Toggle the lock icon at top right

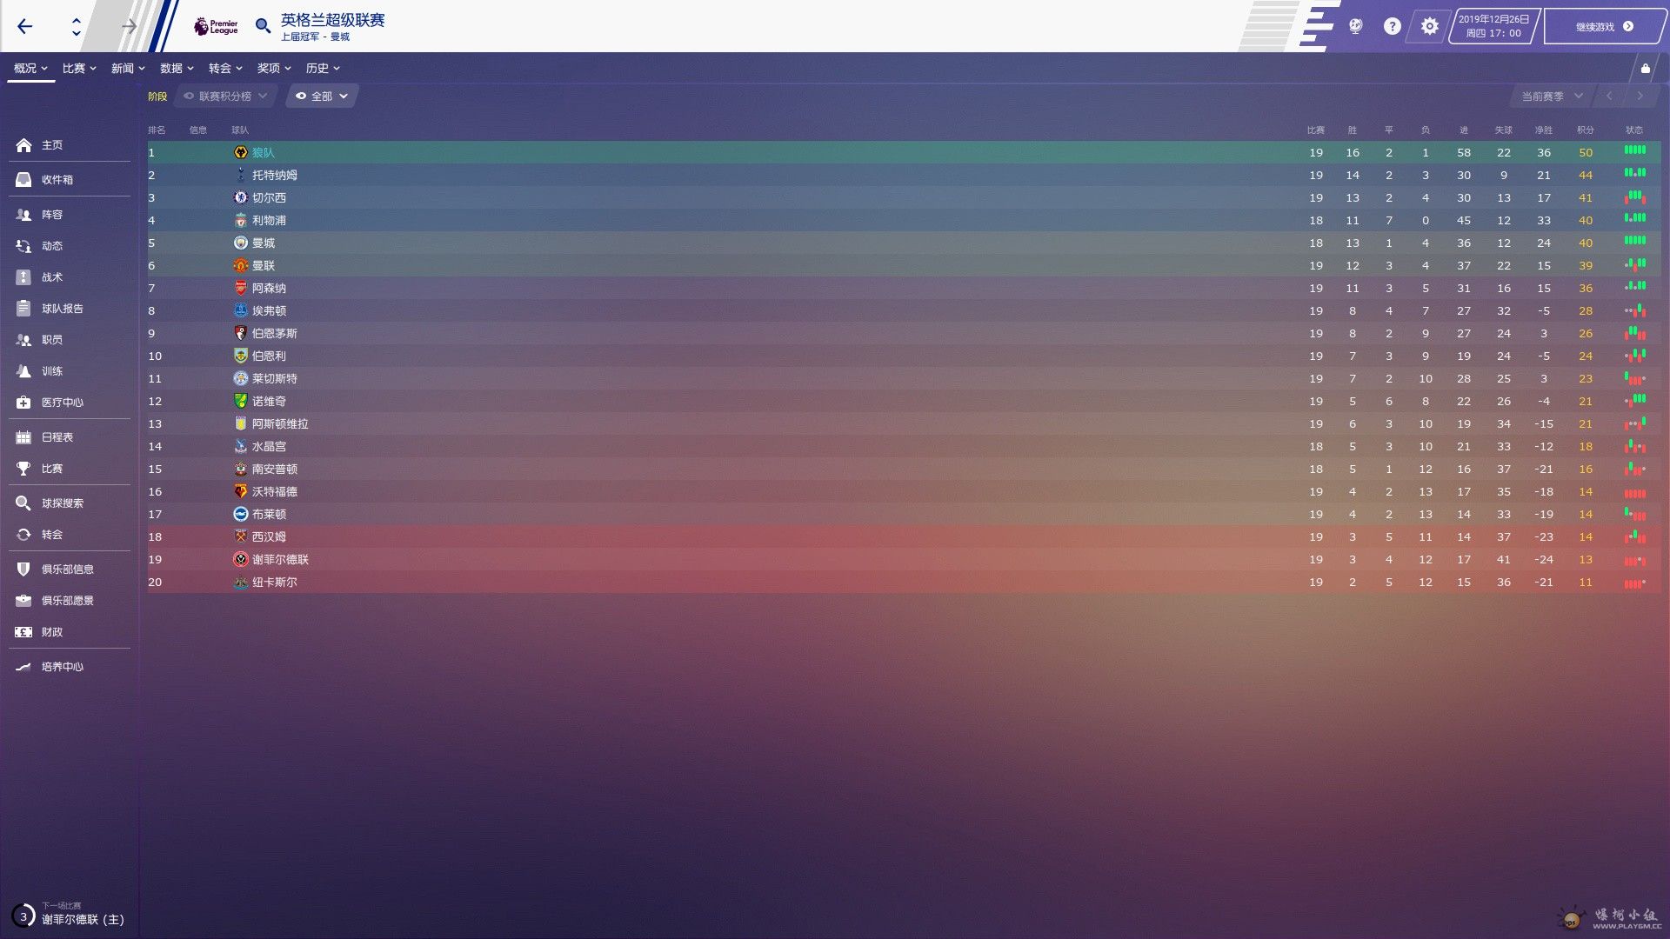[1645, 68]
